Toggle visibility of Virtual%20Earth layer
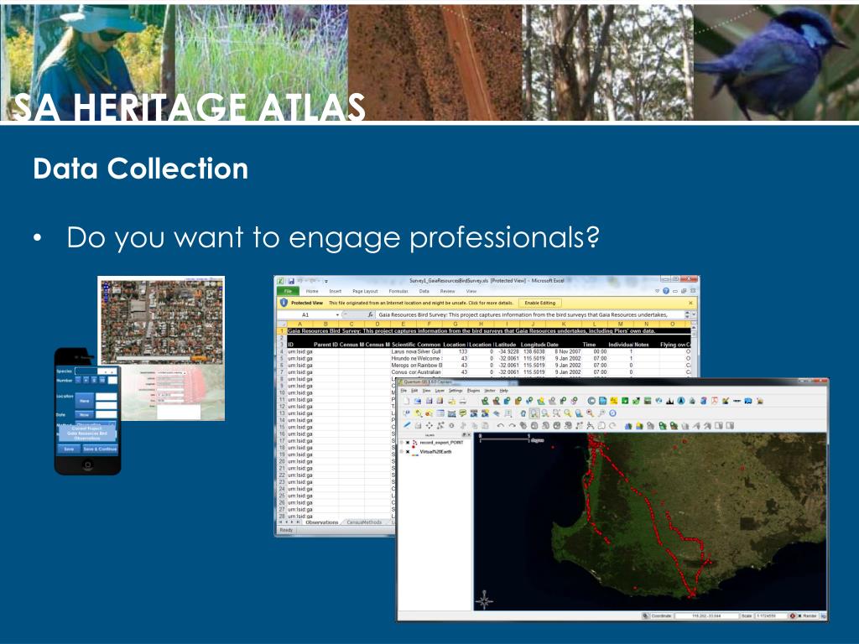 408,452
